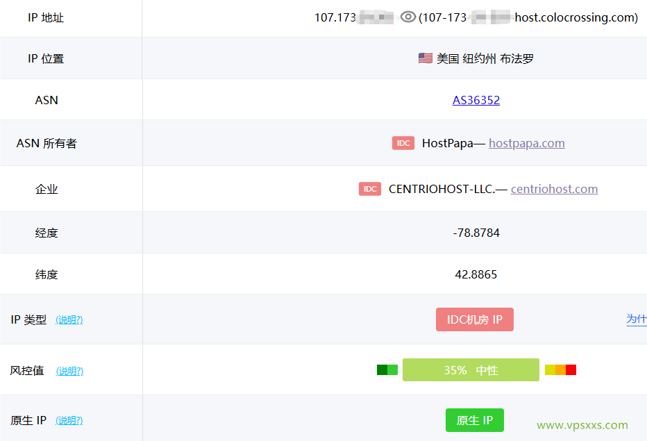Open 说明 link beside 原生 IP

[x=69, y=420]
